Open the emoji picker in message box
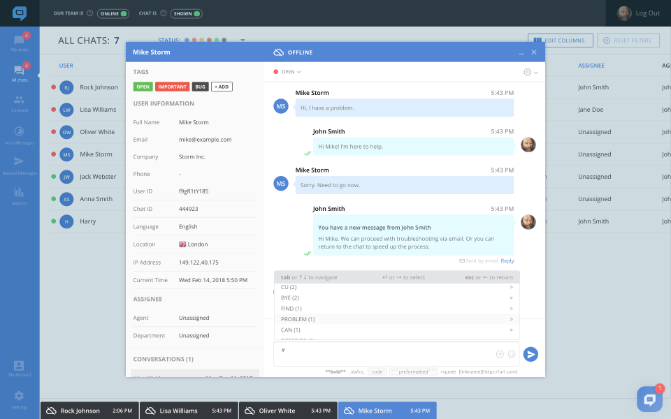This screenshot has height=419, width=671. coord(512,354)
